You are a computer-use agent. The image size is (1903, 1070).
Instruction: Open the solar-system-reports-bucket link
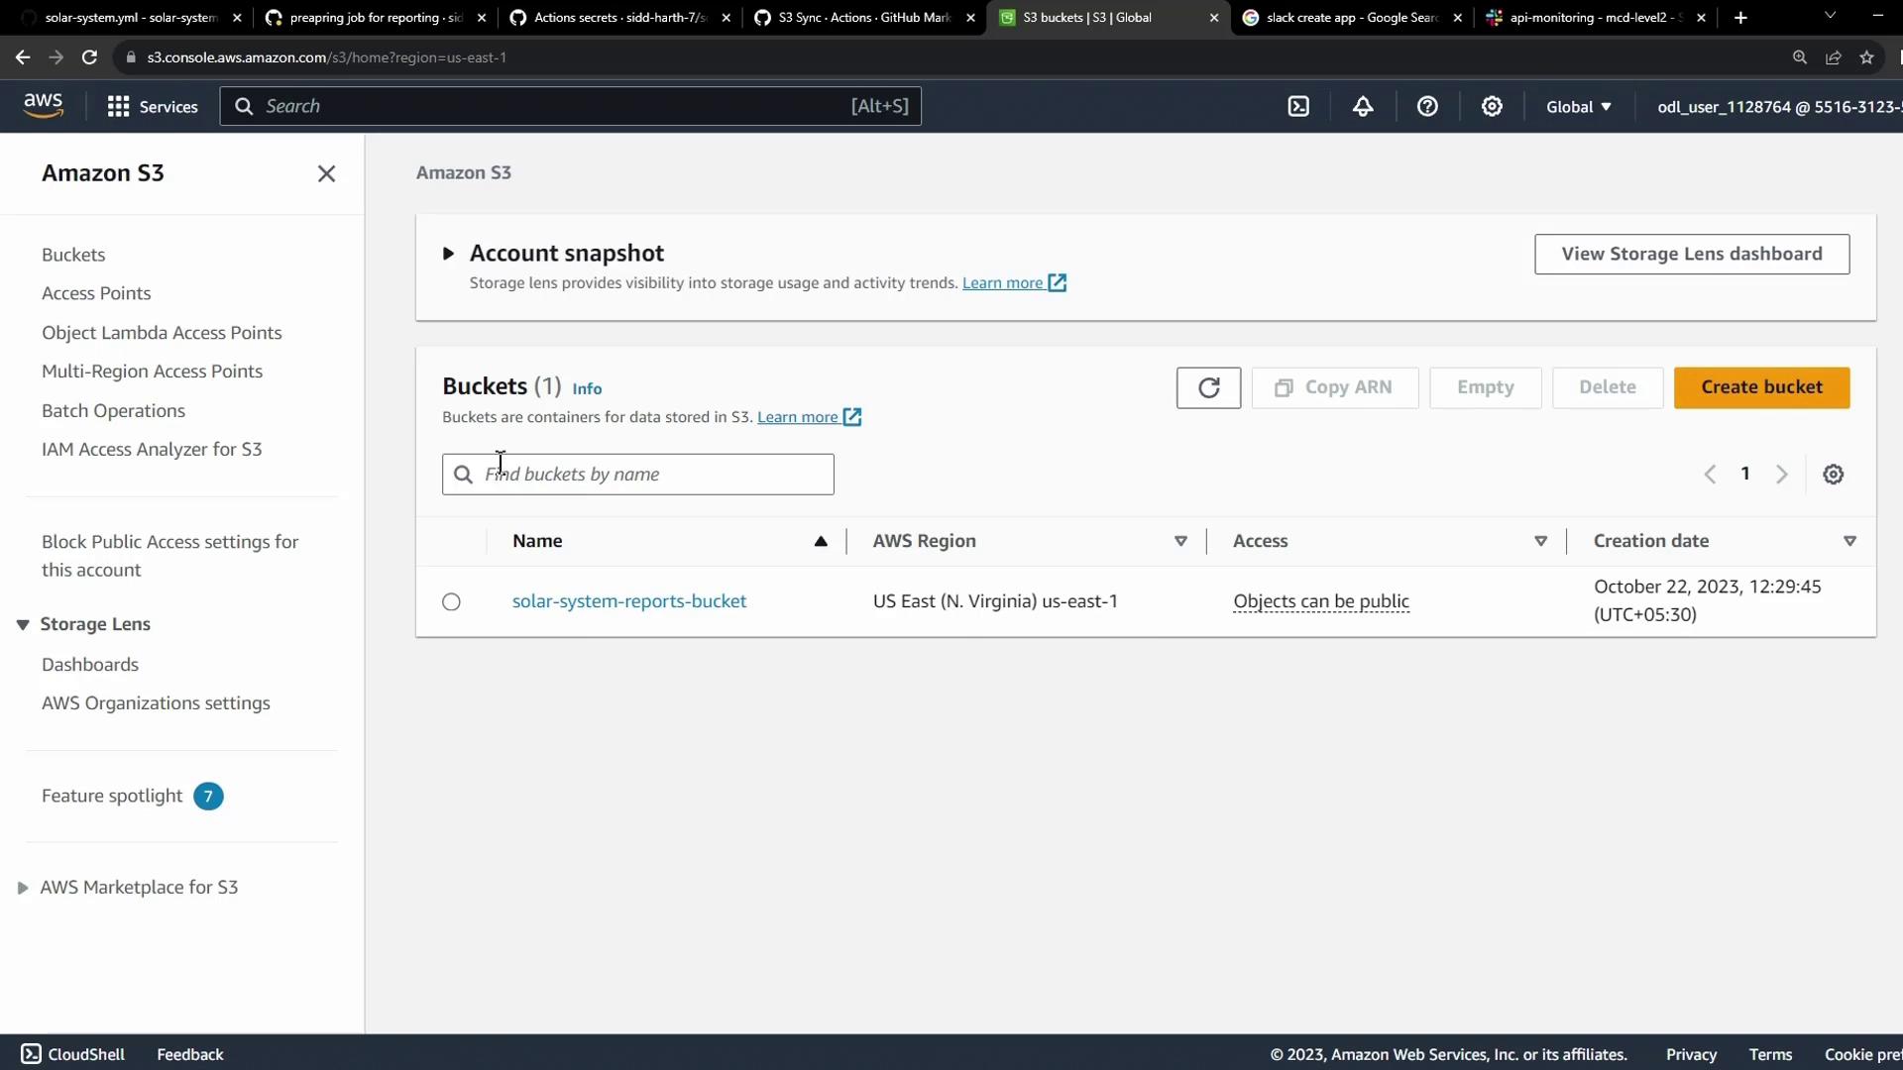coord(628,601)
